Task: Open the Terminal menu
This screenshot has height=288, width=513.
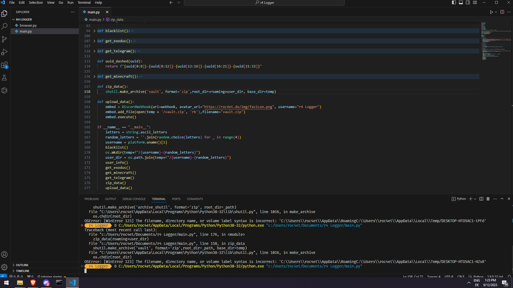Action: [84, 2]
